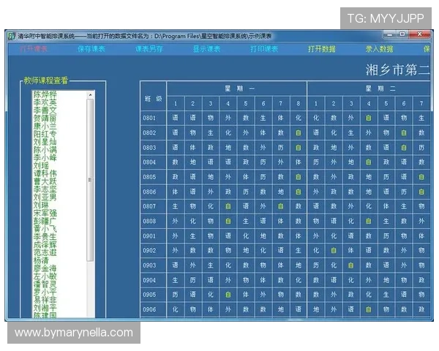Maximize the scheduling system window

(x=402, y=34)
